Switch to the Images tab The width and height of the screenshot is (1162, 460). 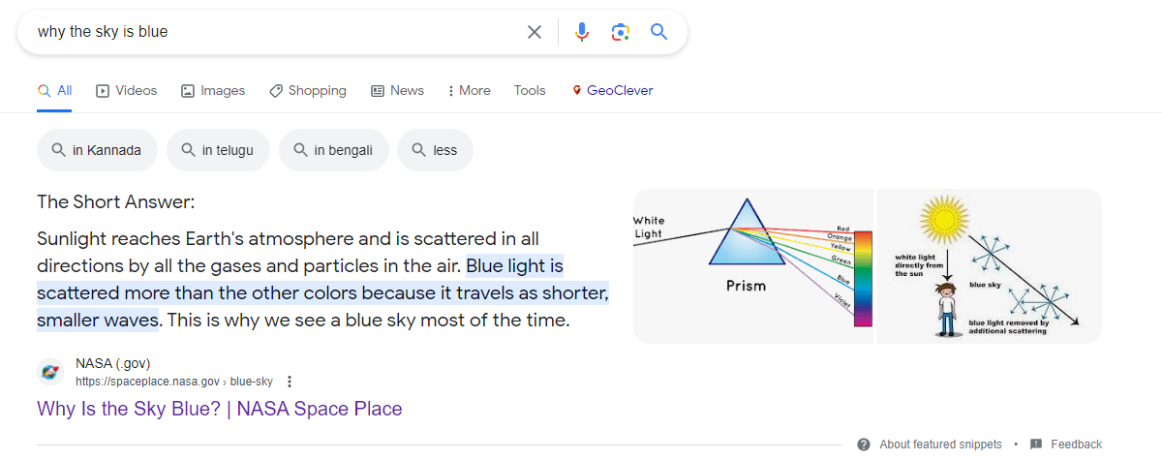tap(213, 90)
